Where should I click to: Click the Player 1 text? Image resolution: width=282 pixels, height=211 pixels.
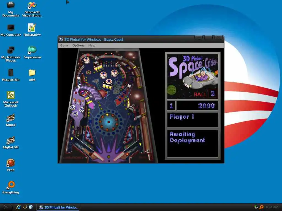[182, 117]
